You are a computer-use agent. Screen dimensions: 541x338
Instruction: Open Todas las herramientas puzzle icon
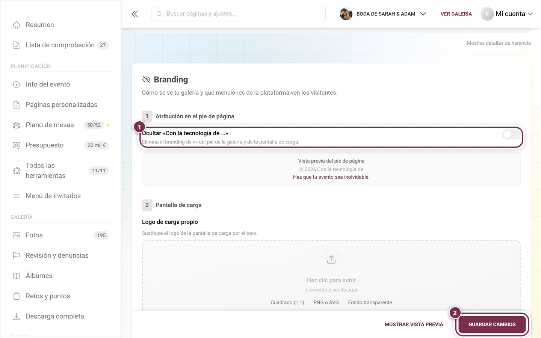17,171
